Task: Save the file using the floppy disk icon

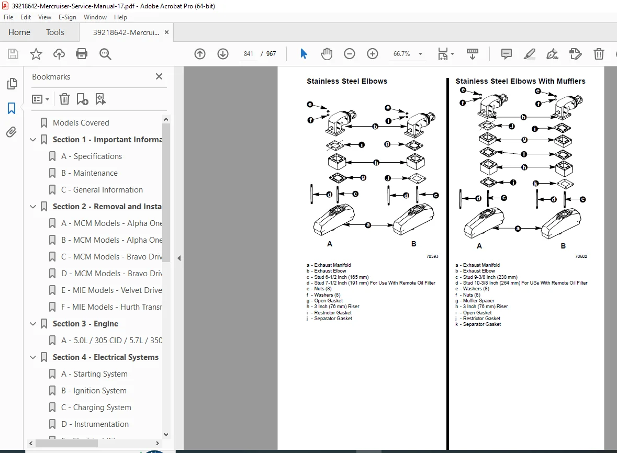Action: click(13, 54)
